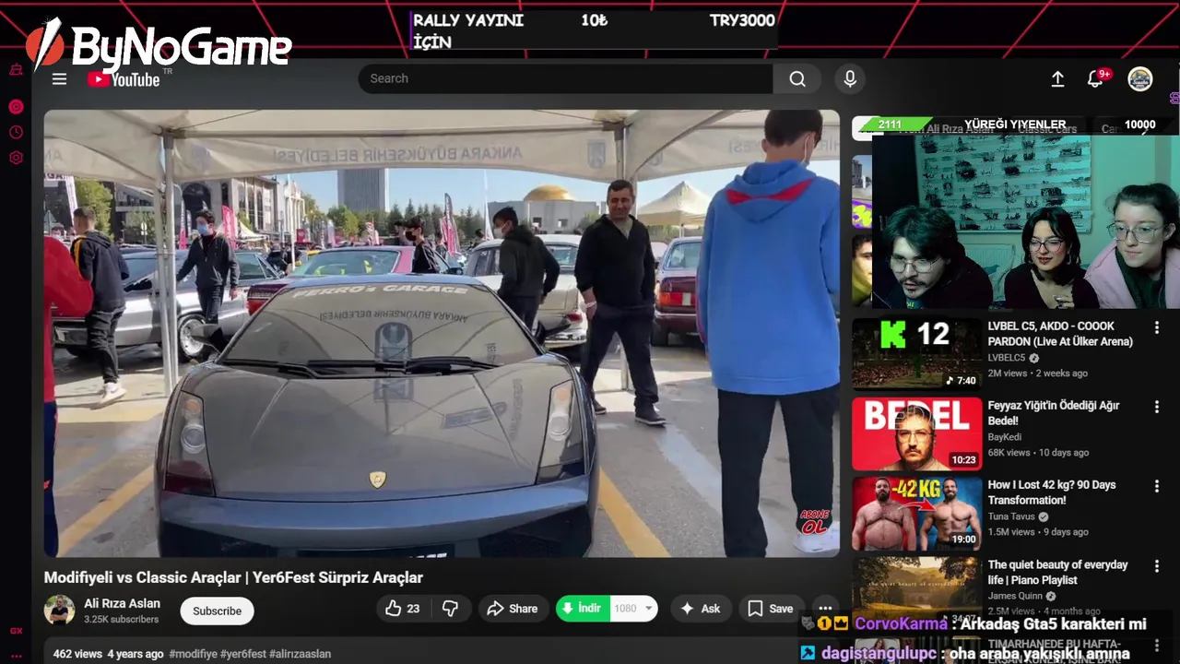Open the Ask AI button
1180x664 pixels.
click(700, 609)
